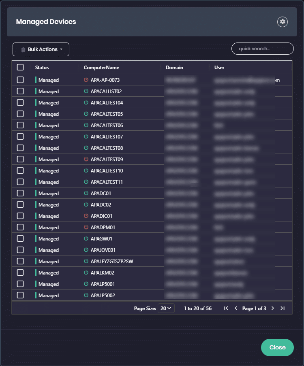The height and width of the screenshot is (366, 304).
Task: Click into the quick search field
Action: pos(262,49)
